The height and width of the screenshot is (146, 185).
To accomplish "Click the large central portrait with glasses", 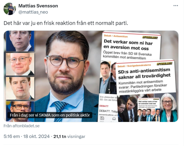I will pyautogui.click(x=67, y=76).
